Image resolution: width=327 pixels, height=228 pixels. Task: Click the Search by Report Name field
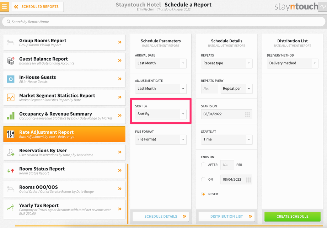[x=163, y=22]
